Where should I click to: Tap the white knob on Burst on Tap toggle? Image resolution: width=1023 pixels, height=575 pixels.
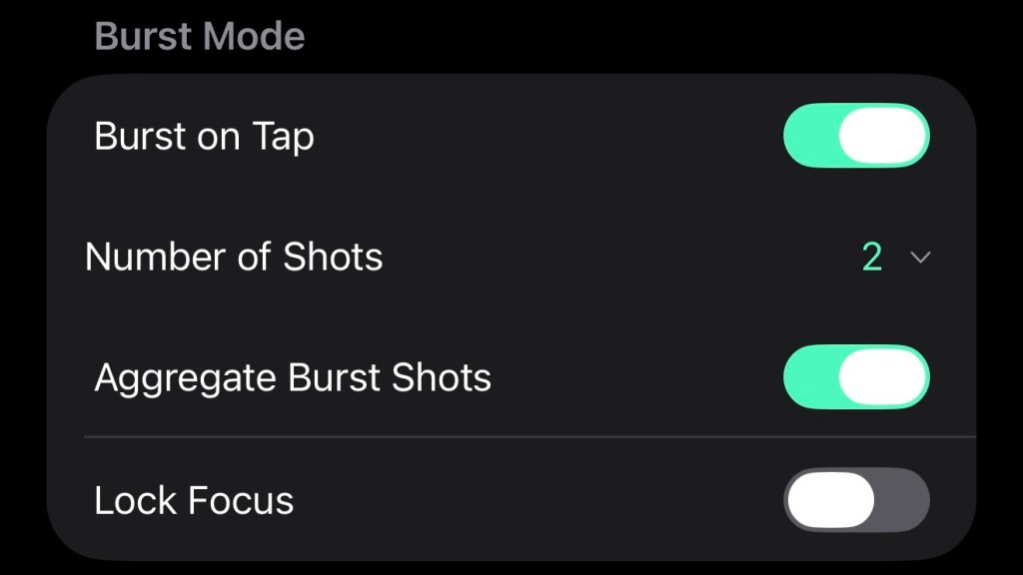click(883, 136)
